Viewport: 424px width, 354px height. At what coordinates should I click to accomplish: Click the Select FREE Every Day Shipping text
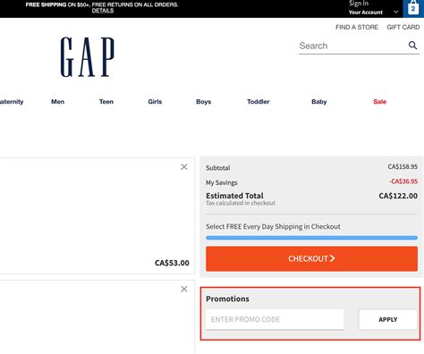coord(273,226)
